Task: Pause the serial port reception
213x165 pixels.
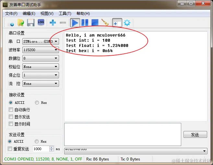Action: coord(85,23)
